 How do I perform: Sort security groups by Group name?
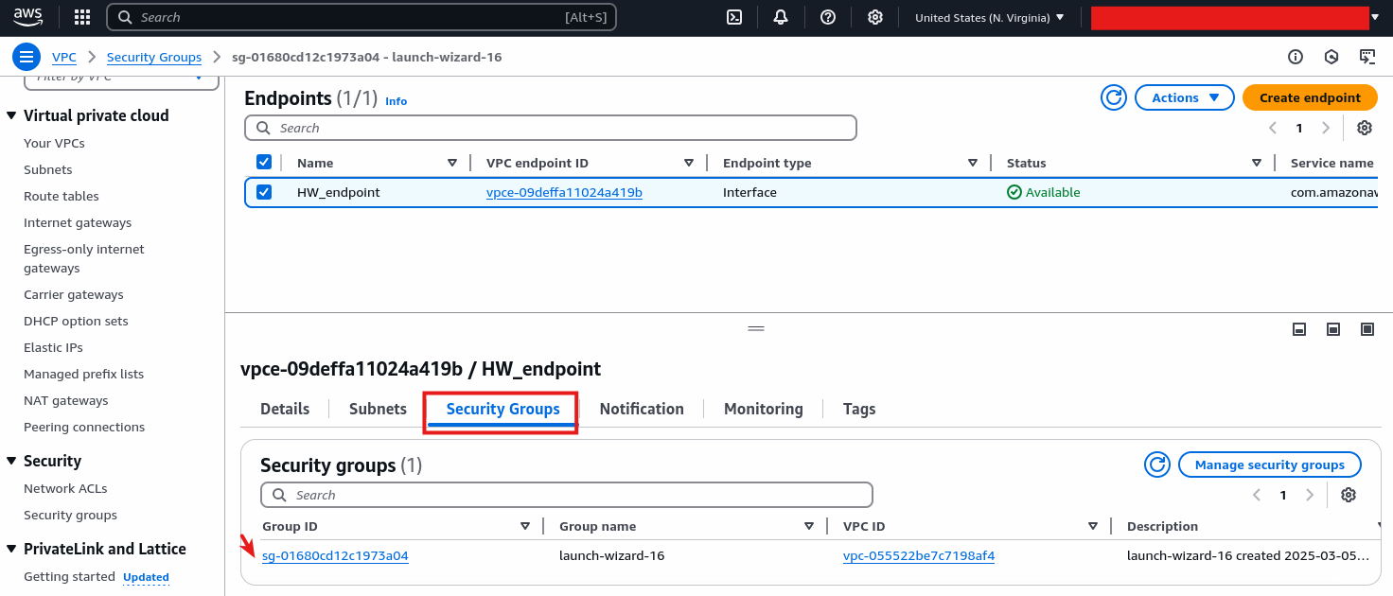(x=809, y=526)
